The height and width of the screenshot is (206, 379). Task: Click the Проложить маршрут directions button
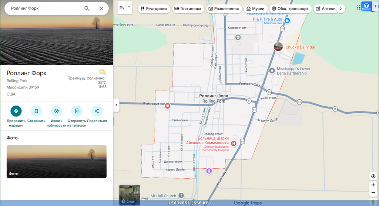[x=16, y=111]
